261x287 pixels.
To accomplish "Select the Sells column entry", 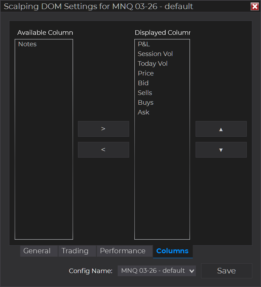I will pyautogui.click(x=145, y=93).
